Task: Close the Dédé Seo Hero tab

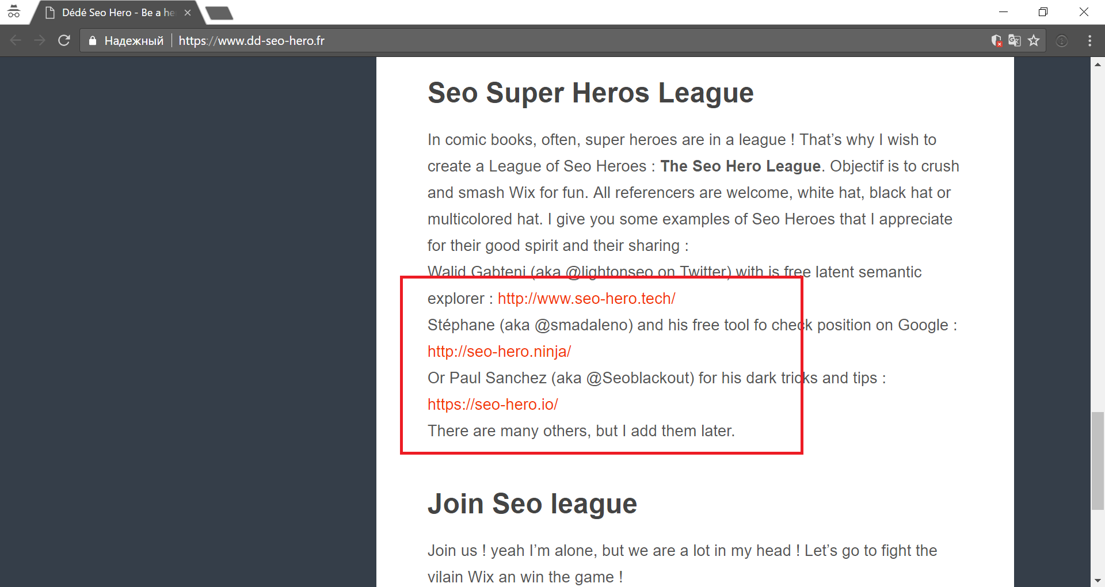Action: click(188, 12)
